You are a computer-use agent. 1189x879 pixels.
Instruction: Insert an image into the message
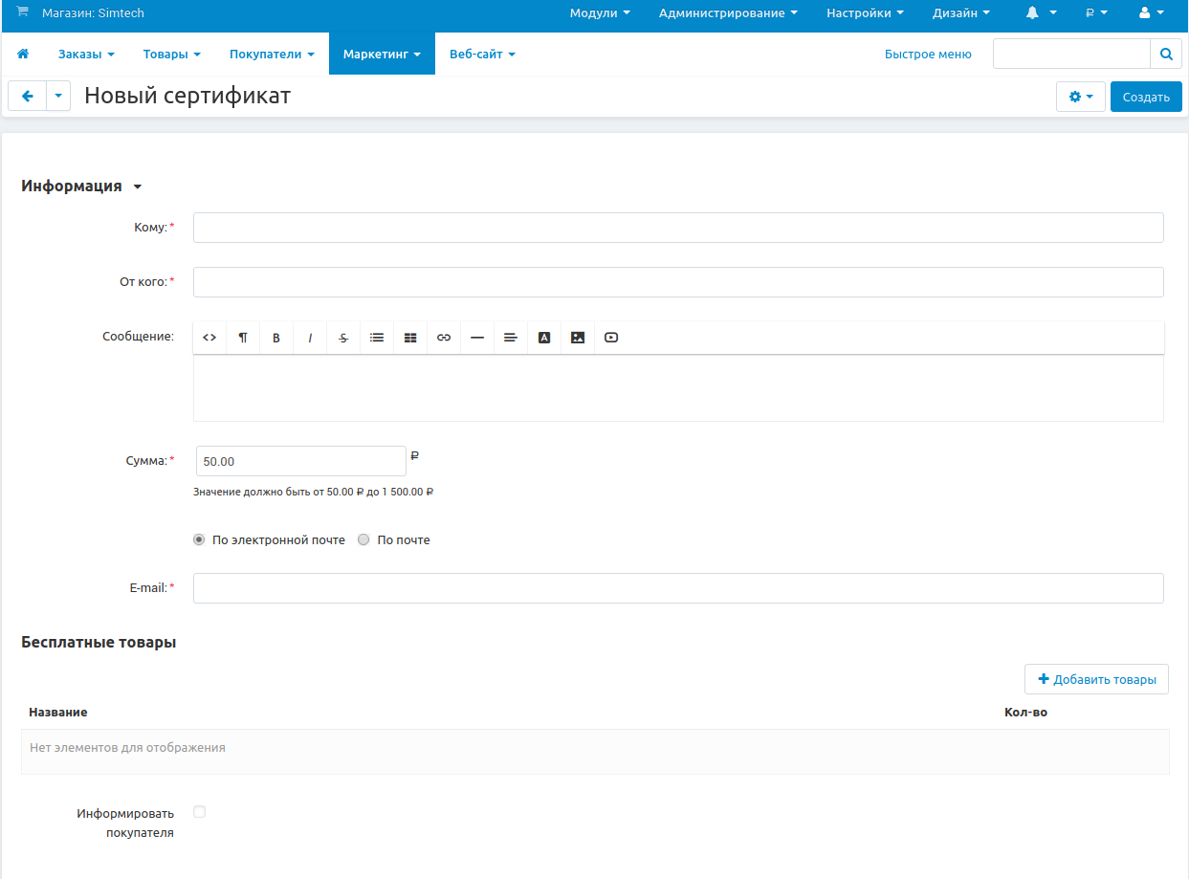(578, 338)
